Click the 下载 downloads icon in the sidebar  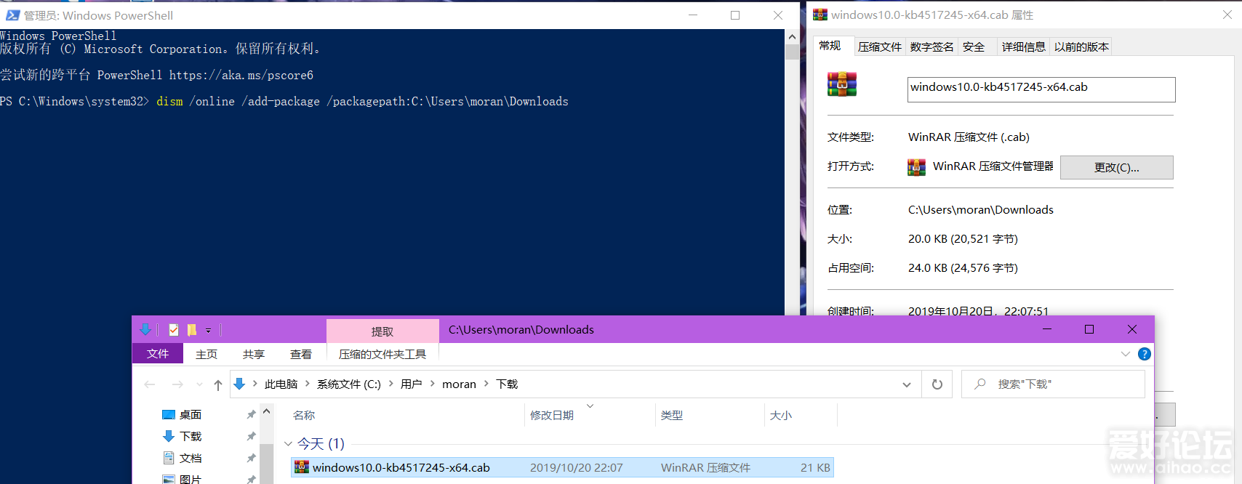coord(169,436)
